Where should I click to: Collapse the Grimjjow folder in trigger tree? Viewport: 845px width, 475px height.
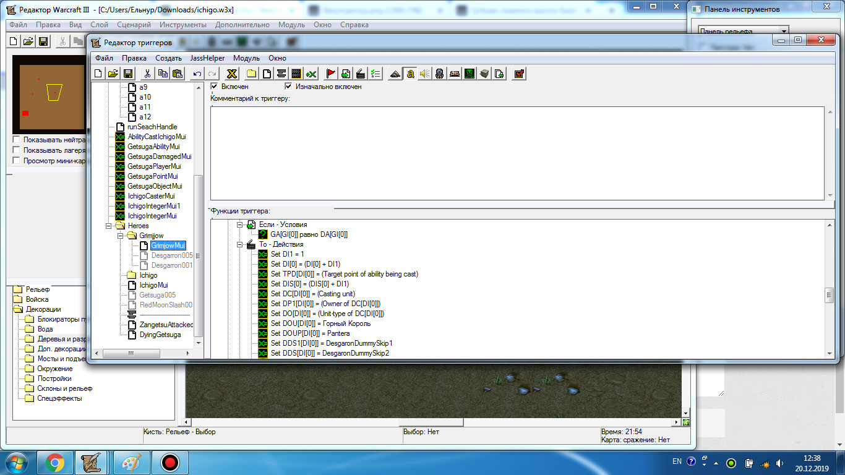120,236
